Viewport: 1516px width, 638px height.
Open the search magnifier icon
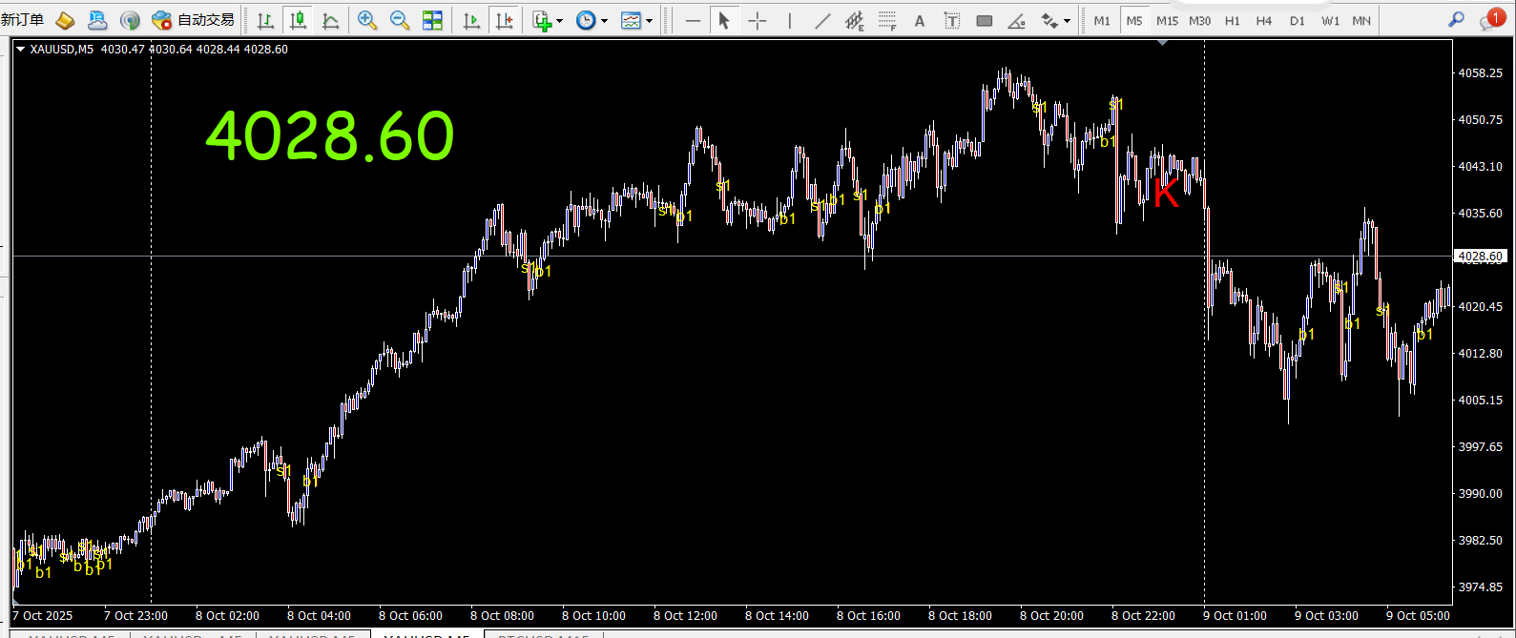1456,20
